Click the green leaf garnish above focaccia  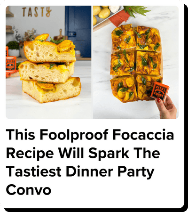pos(136,11)
